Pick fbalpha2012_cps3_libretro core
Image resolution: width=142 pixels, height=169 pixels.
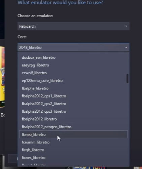click(x=73, y=111)
